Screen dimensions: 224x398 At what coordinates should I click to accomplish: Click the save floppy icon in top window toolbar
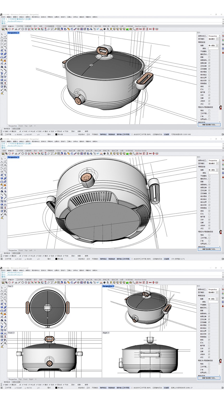[x=3, y=29]
